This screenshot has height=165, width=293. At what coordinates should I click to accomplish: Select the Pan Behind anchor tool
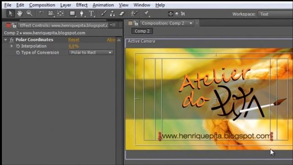60,13
